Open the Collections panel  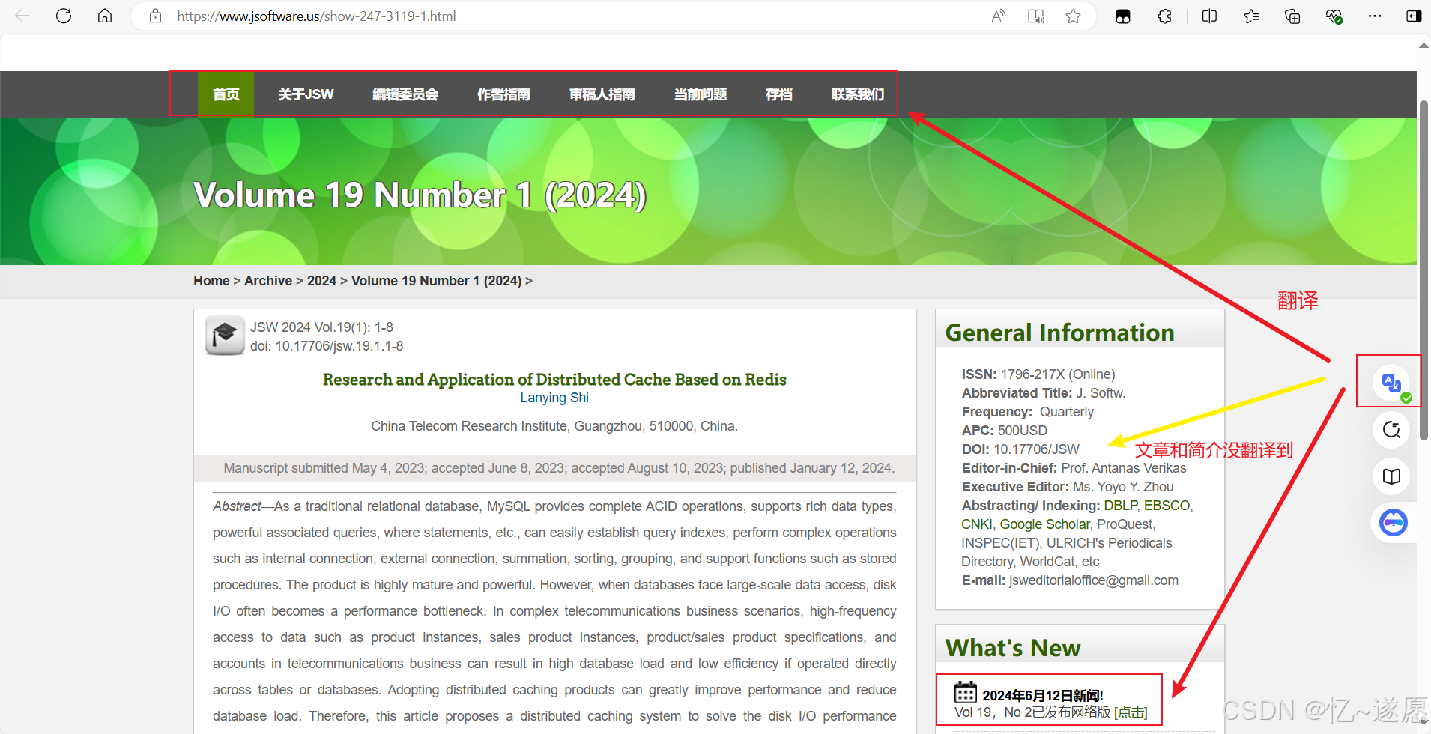pos(1292,16)
